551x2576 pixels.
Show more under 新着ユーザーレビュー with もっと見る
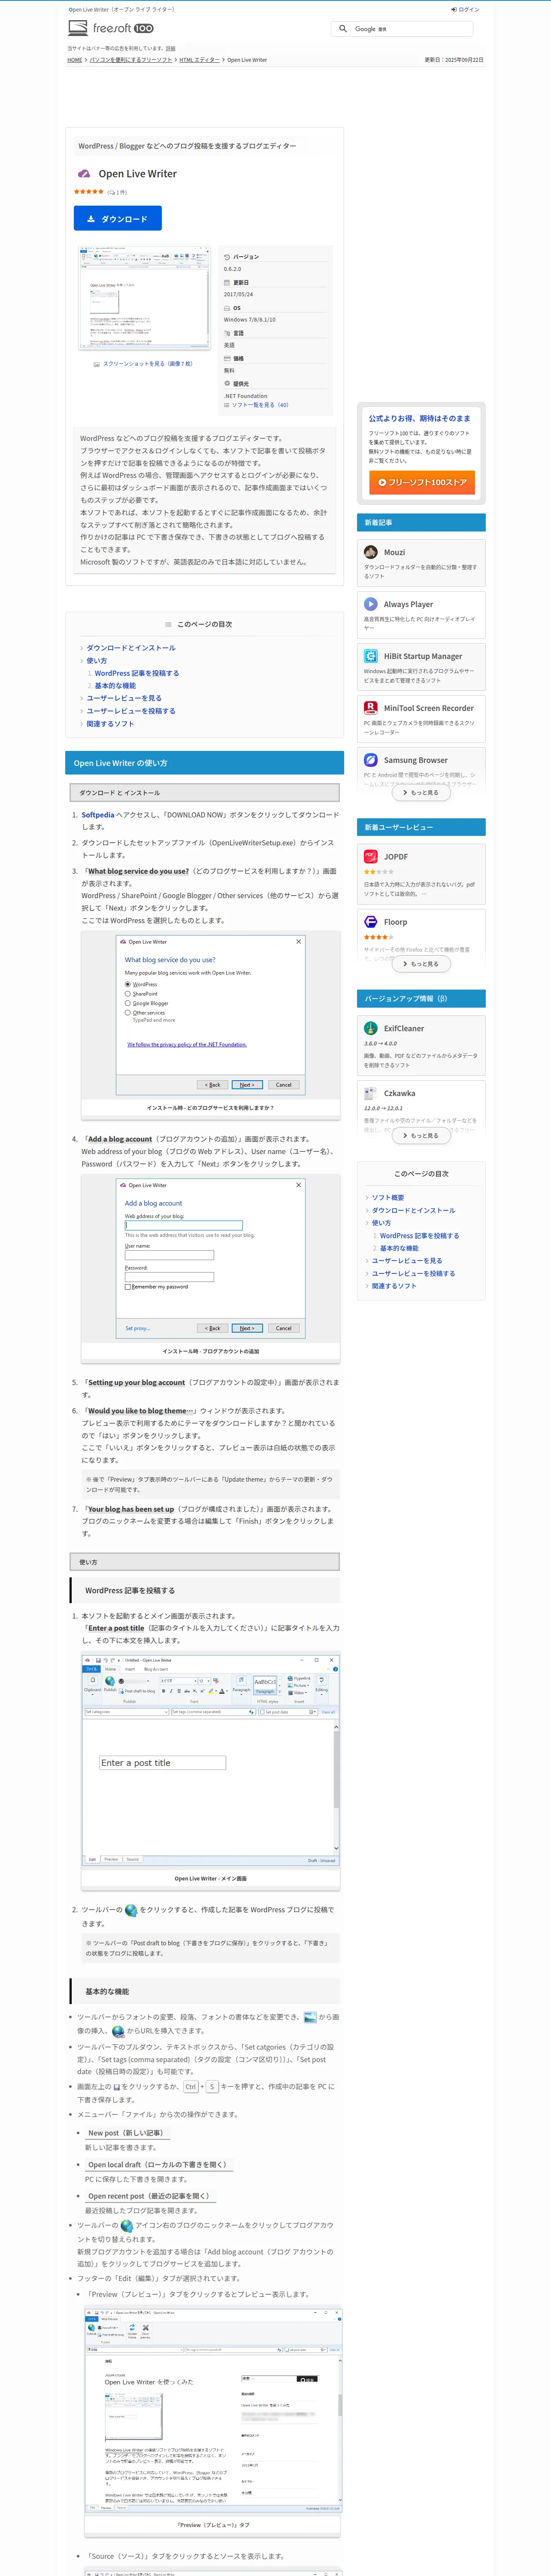(421, 964)
